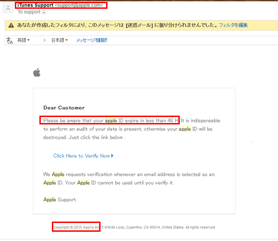Screen dimensions: 278x241
Task: Click the copyright footer text '1 Infinite Loop, Cupertino'
Action: pos(122,227)
